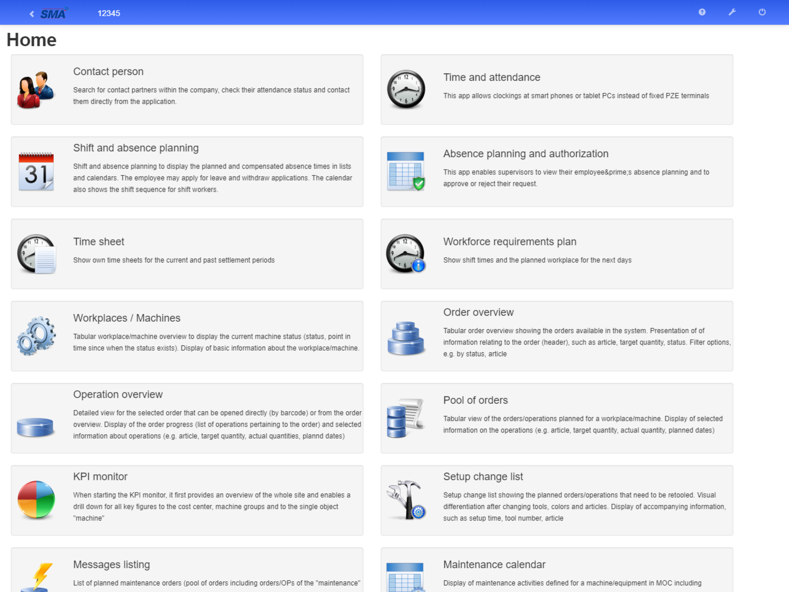Viewport: 789px width, 592px height.
Task: Open the Messages listing title
Action: pos(111,564)
